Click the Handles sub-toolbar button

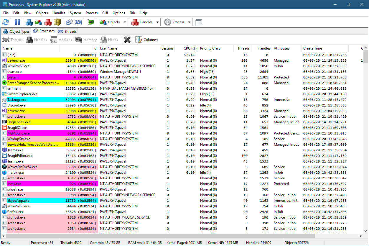tap(37, 40)
